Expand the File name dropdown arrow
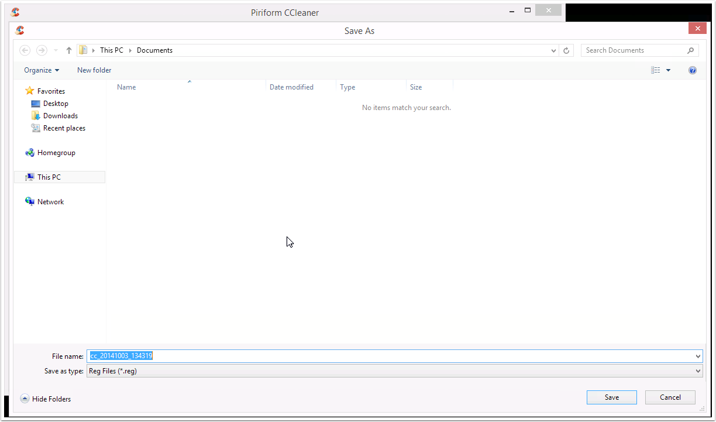Image resolution: width=716 pixels, height=422 pixels. coord(698,356)
